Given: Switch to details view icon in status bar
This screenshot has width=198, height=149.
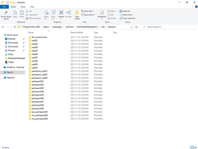Looking at the screenshot, I should point(192,148).
